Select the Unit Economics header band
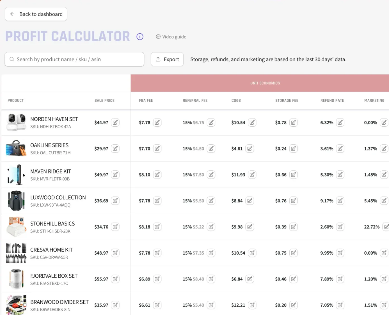This screenshot has height=315, width=389. 260,83
